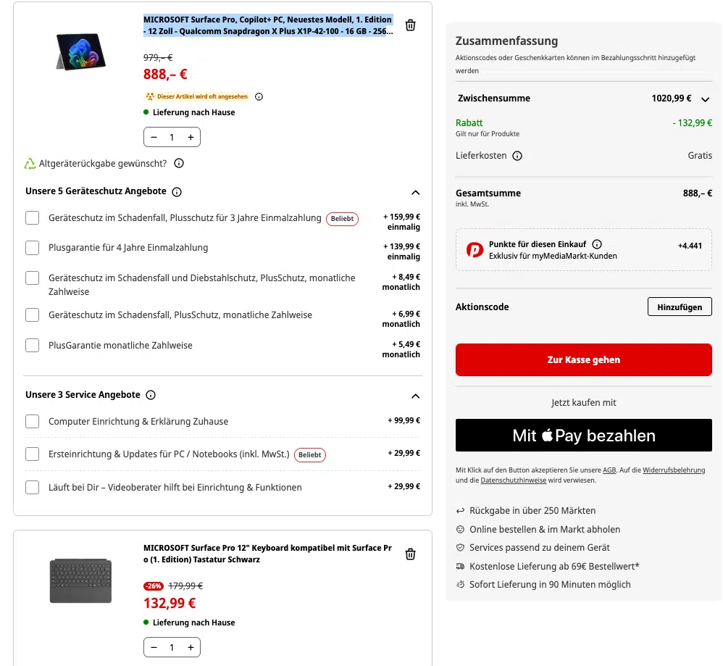The image size is (723, 666).
Task: Click the Surface Pro product thumbnail
Action: tap(81, 51)
